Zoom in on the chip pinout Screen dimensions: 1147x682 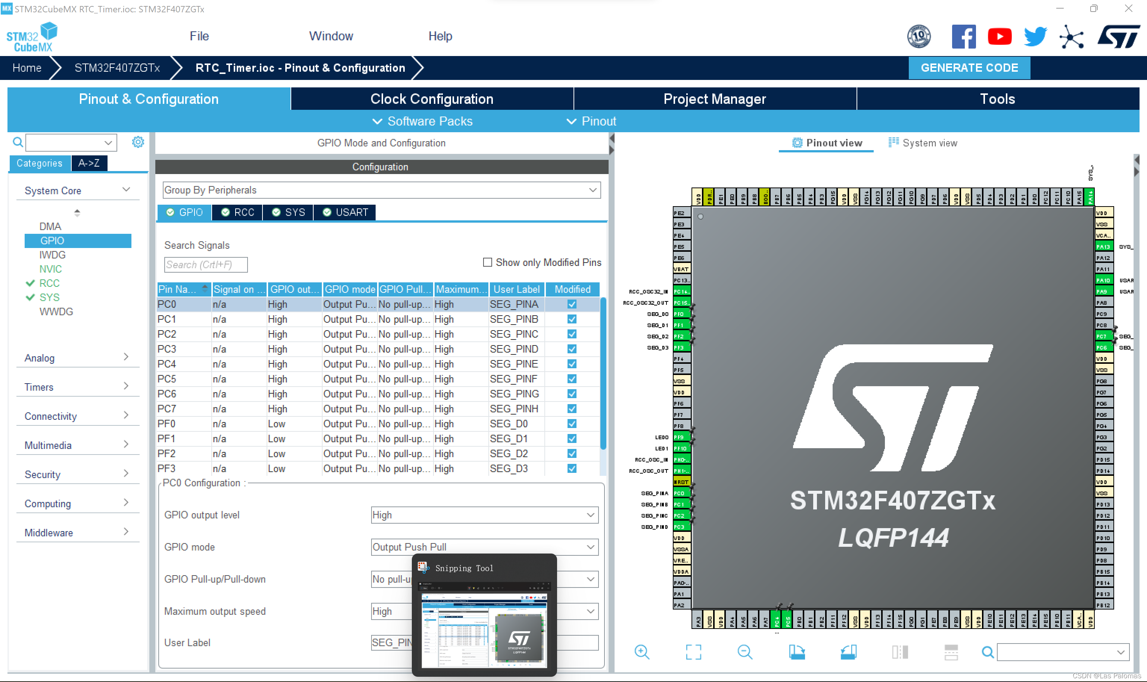[x=642, y=652]
